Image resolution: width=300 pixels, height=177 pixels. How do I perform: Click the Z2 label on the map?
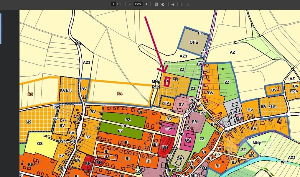(x=29, y=122)
